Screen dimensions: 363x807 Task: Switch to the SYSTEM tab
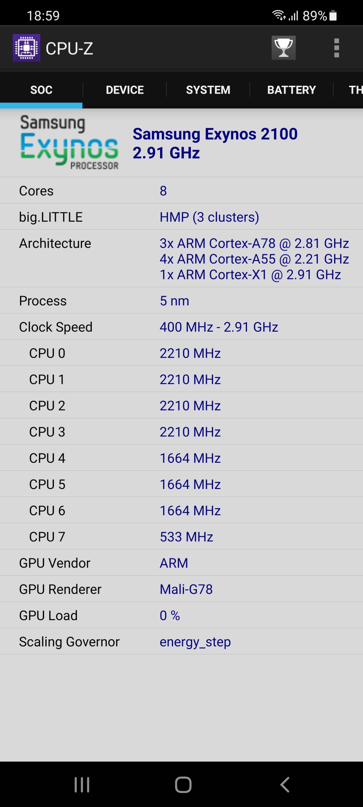208,90
